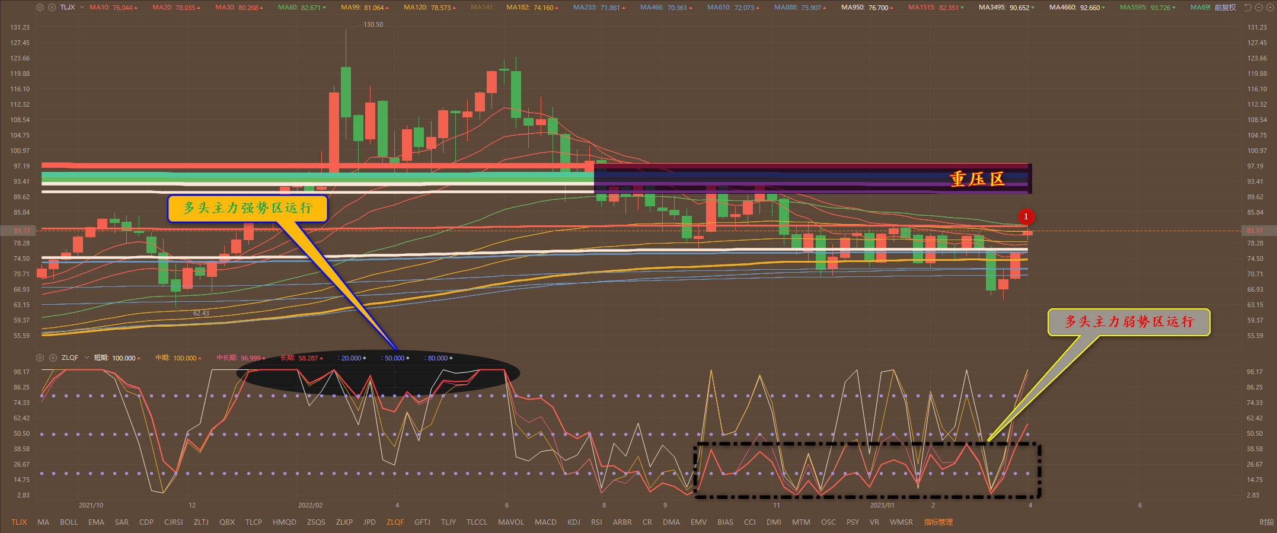Click the undo arrow icon beside 前复权

click(1247, 8)
